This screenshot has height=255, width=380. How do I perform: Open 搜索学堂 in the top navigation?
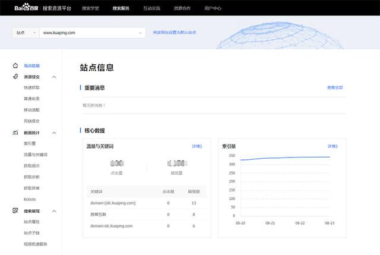(x=91, y=8)
